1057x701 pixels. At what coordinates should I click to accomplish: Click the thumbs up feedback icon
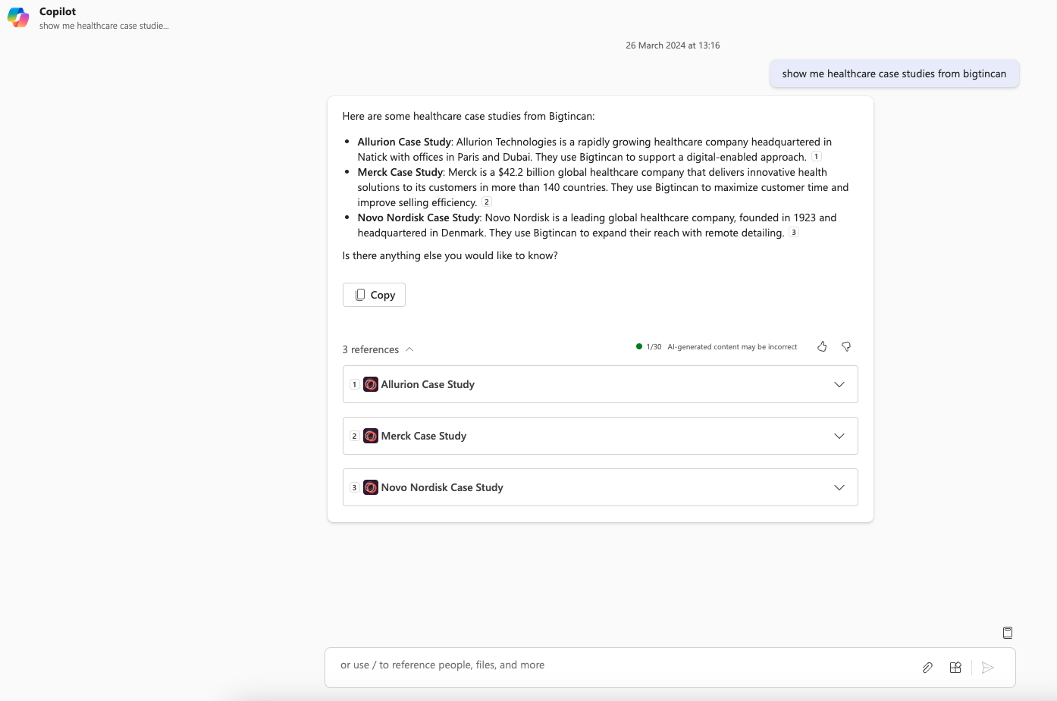[822, 346]
